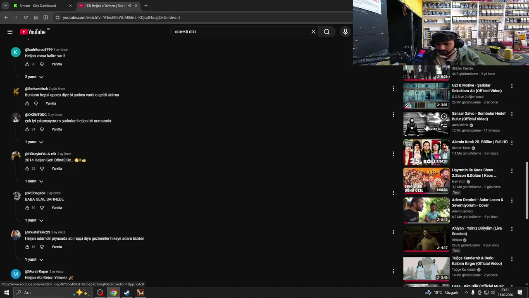The image size is (529, 298).
Task: Open a new browser tab
Action: tap(146, 6)
